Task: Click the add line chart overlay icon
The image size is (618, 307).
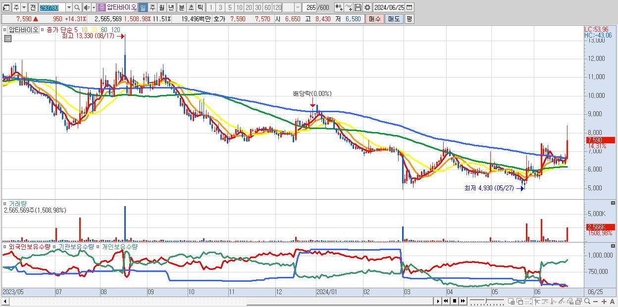Action: [349, 7]
